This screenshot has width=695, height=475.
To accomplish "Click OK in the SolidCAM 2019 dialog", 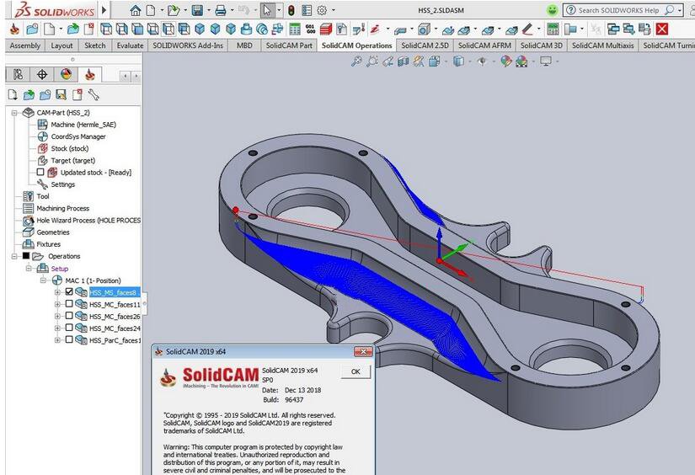I will pos(356,371).
